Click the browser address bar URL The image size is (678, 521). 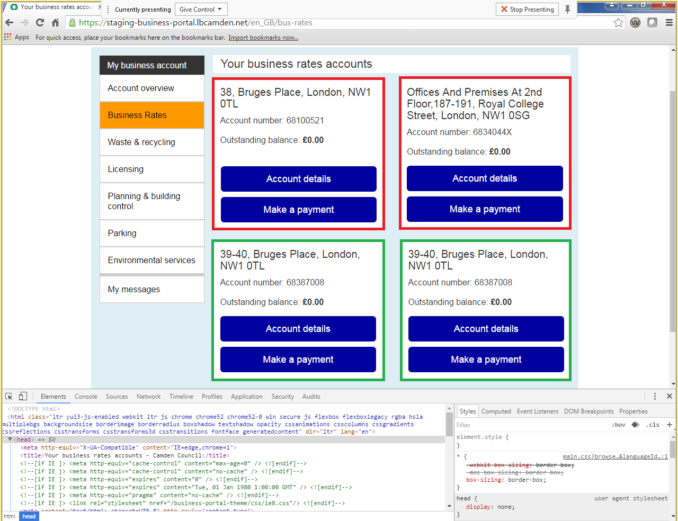pyautogui.click(x=195, y=23)
